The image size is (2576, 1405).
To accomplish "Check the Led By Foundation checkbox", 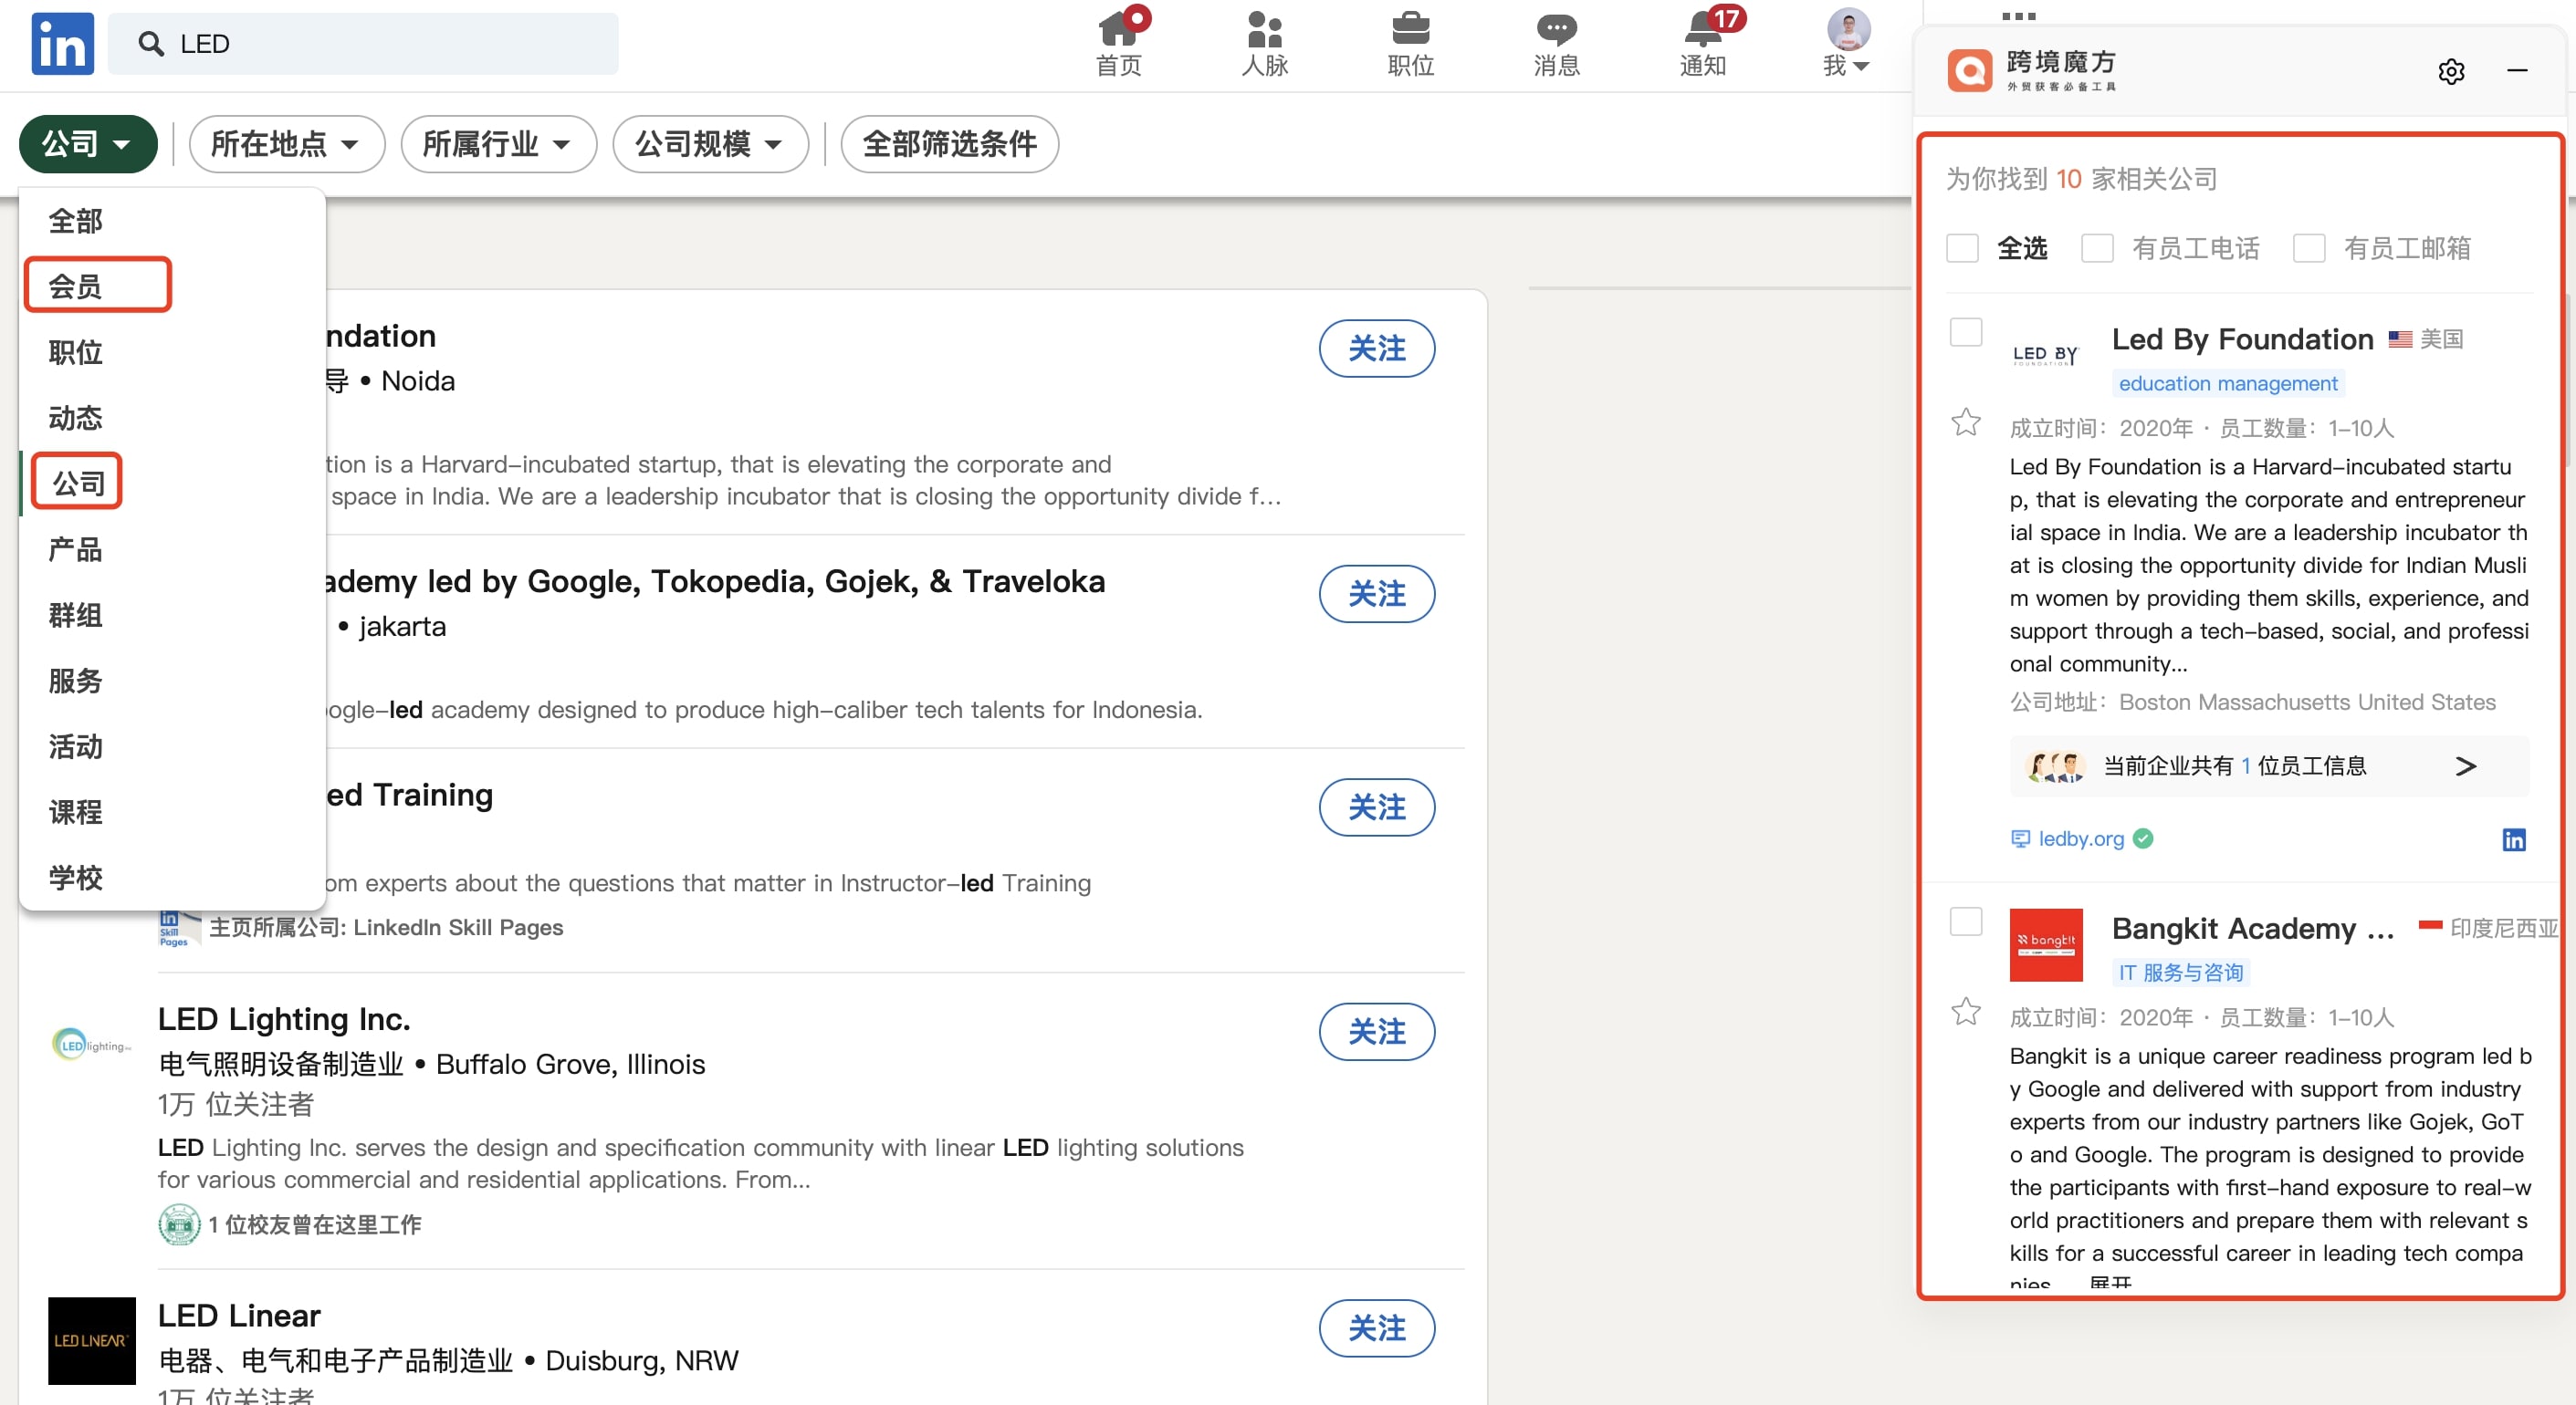I will click(1965, 333).
